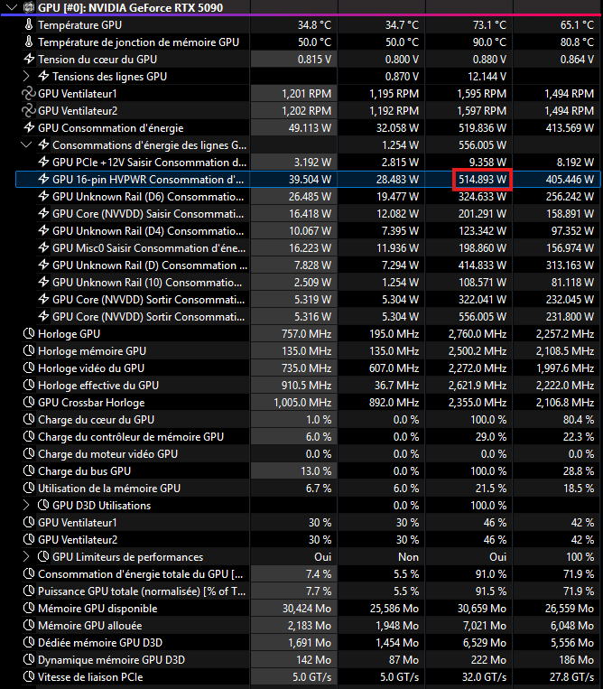Select Dynamique mémoire GPU D3D row label
The width and height of the screenshot is (603, 689).
[112, 660]
